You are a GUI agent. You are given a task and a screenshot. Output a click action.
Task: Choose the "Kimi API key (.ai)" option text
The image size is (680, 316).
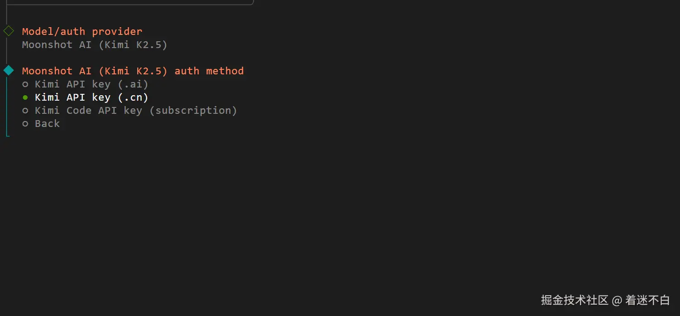click(x=92, y=84)
